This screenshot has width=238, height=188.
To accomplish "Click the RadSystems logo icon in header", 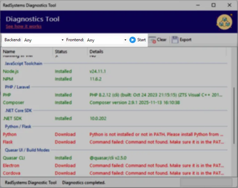I will coord(224,22).
